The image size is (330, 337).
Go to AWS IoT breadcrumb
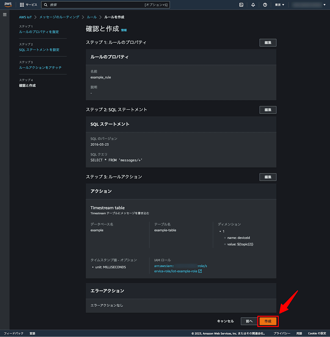[25, 17]
